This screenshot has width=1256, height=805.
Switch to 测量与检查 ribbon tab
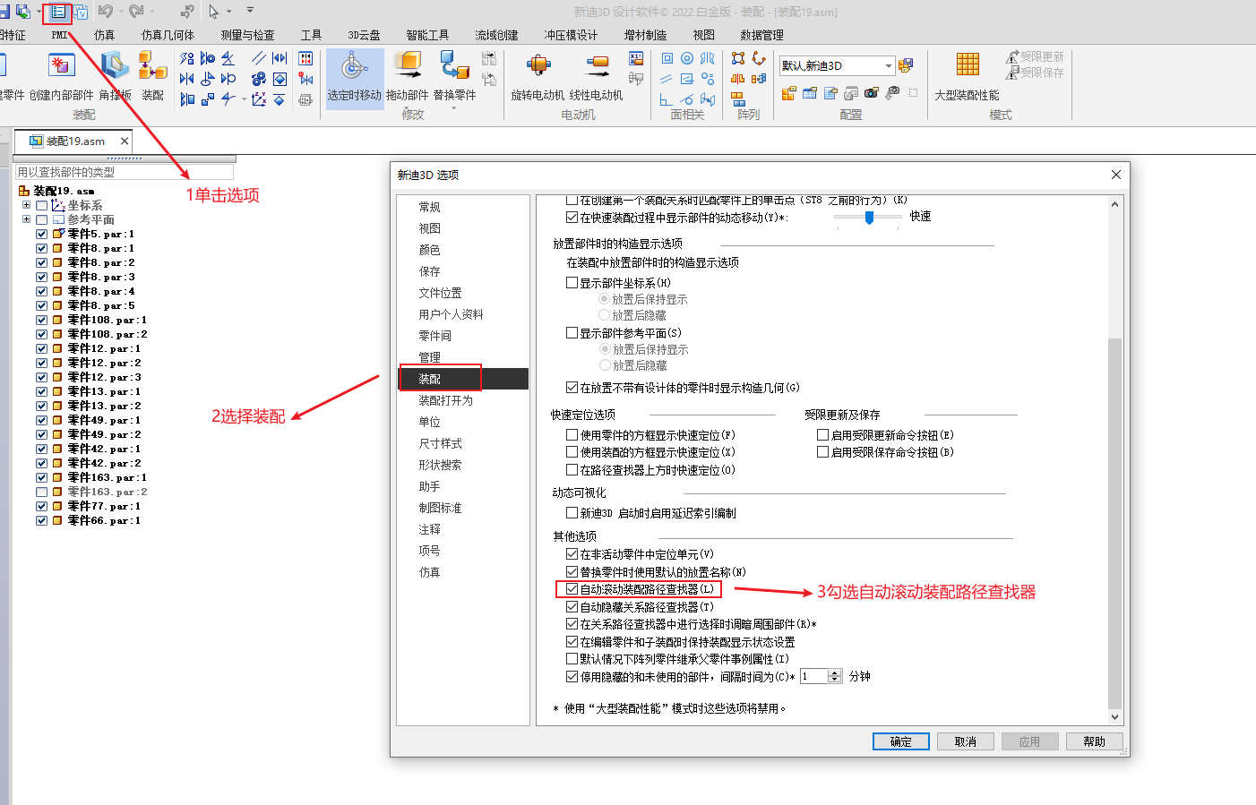click(247, 35)
